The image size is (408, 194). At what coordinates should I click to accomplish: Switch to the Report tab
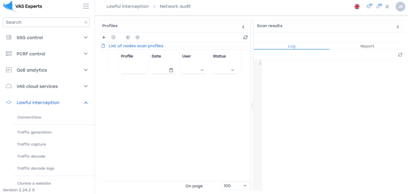click(367, 46)
